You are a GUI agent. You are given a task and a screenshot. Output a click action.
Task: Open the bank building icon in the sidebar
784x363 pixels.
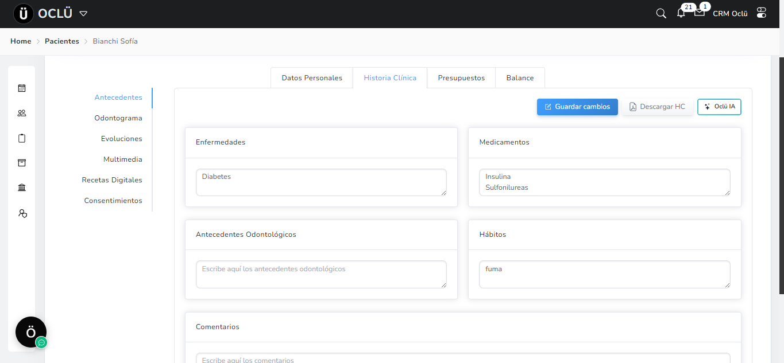coord(22,188)
